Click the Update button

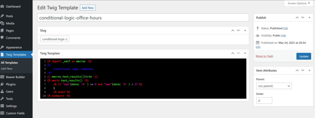(x=304, y=56)
